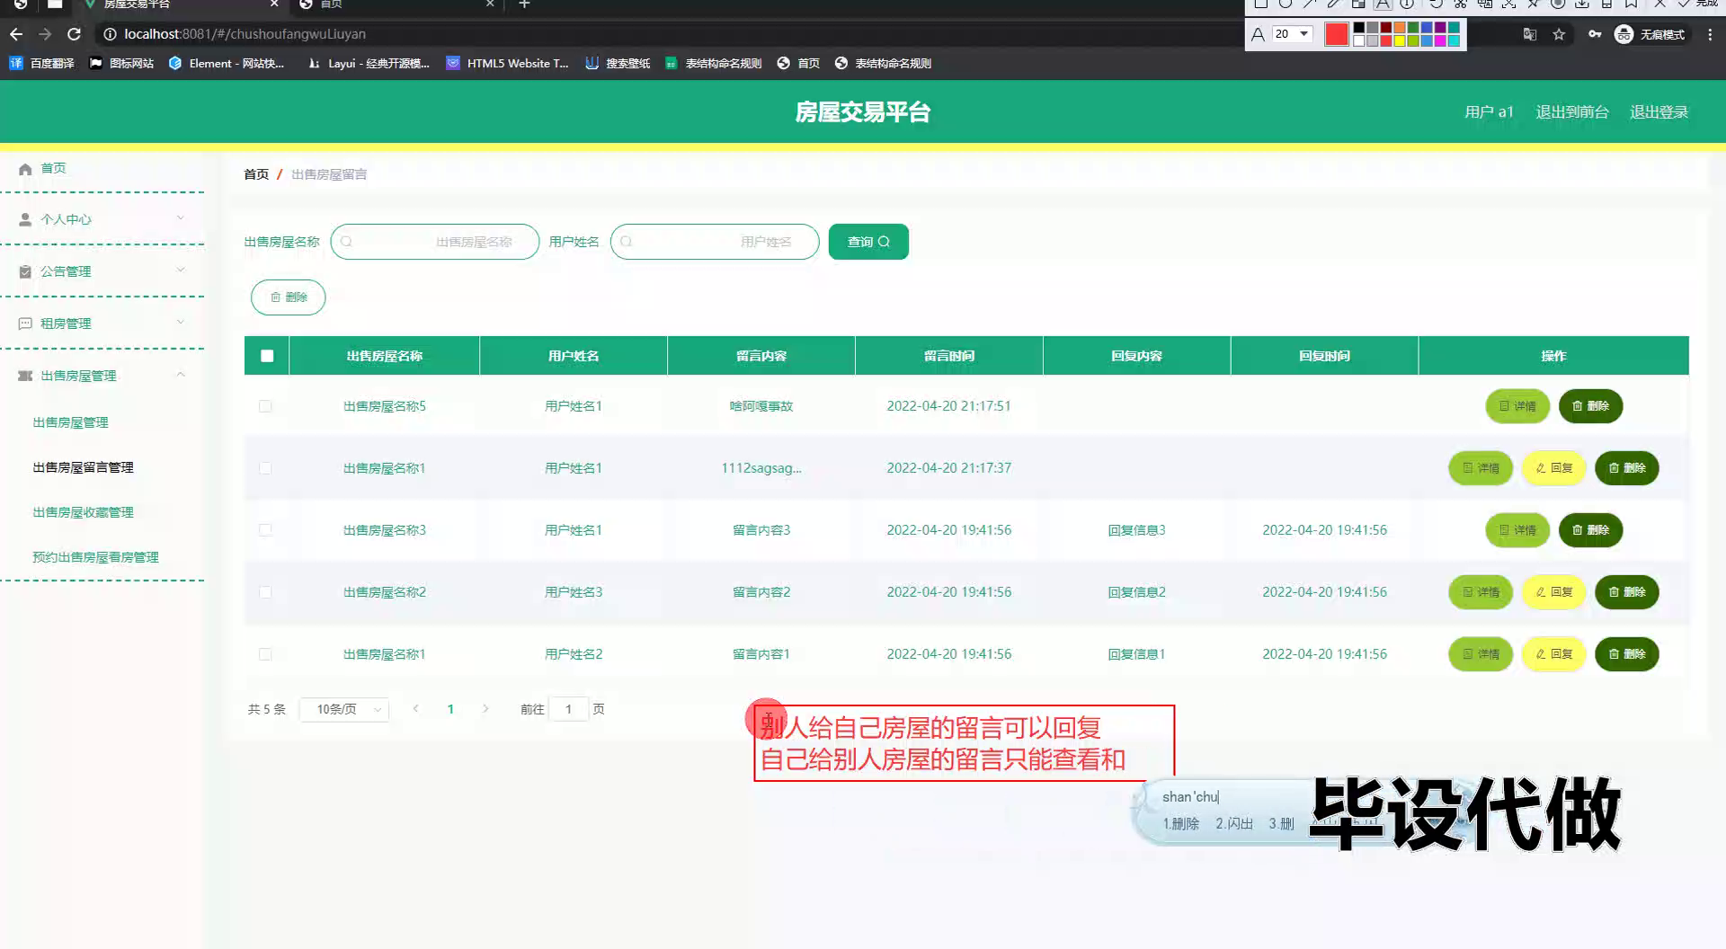Click the 出售房屋名称 search input
This screenshot has width=1726, height=949.
[435, 242]
